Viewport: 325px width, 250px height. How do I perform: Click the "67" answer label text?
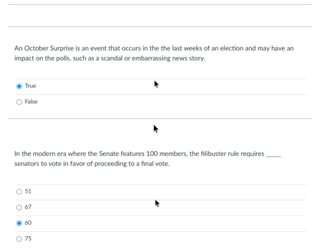pyautogui.click(x=28, y=207)
